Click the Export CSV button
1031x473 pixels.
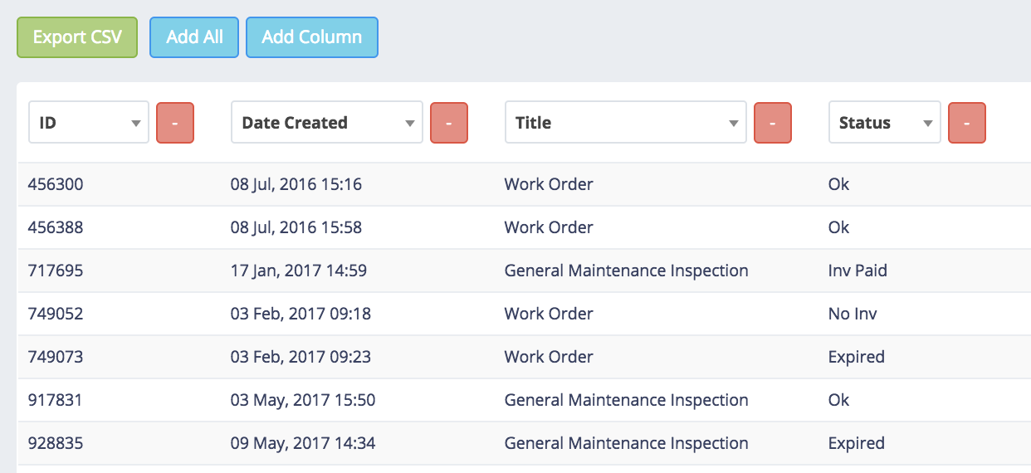coord(77,37)
